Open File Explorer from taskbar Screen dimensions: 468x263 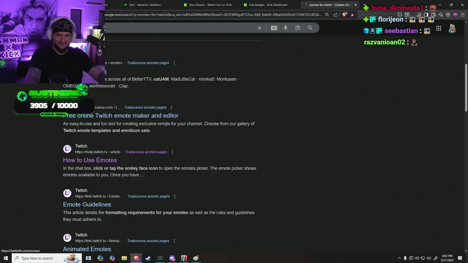pos(124,258)
